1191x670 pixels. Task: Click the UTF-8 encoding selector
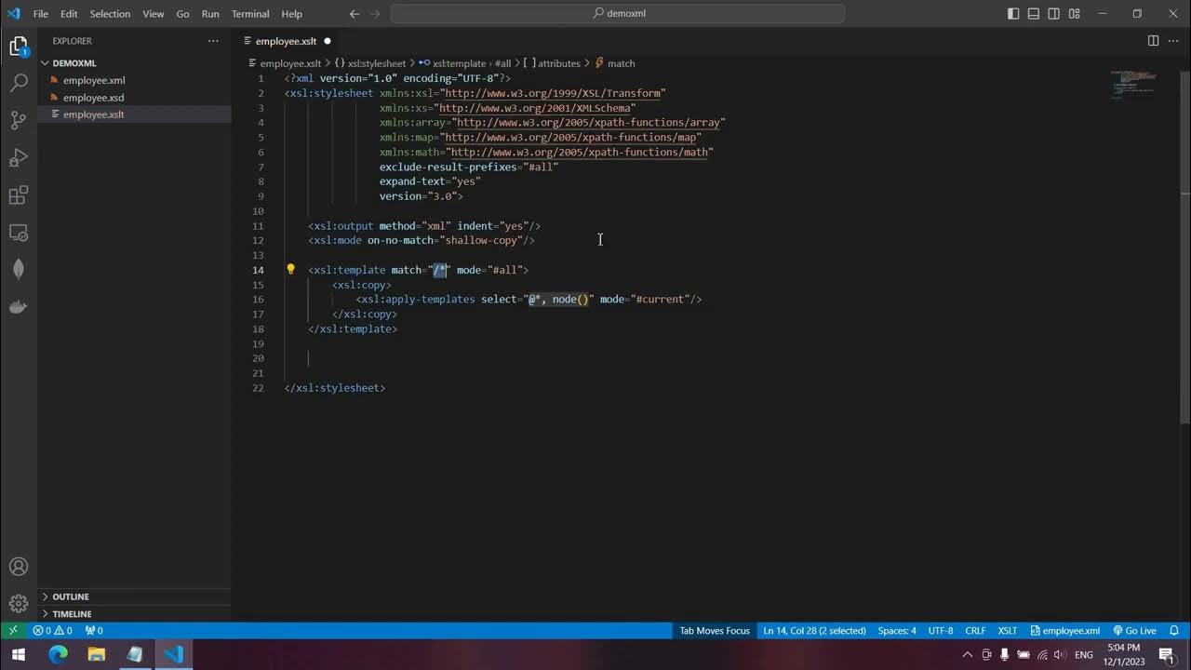[940, 630]
